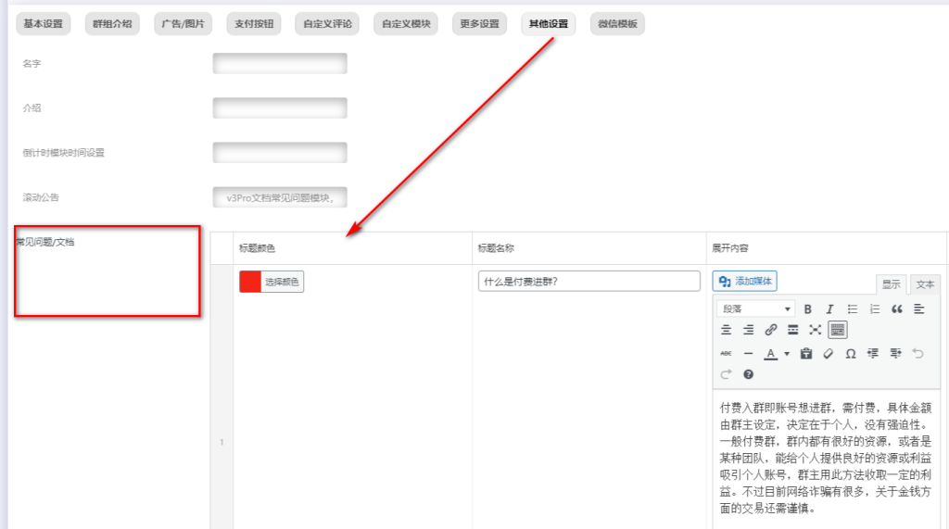The image size is (949, 529).
Task: Click the 选择颜色 button
Action: coord(282,282)
